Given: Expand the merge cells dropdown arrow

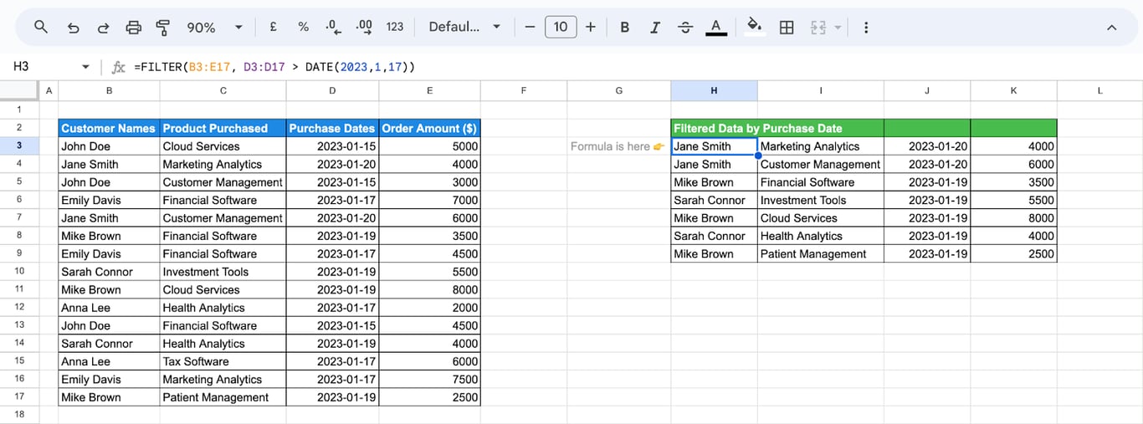Looking at the screenshot, I should click(x=838, y=27).
